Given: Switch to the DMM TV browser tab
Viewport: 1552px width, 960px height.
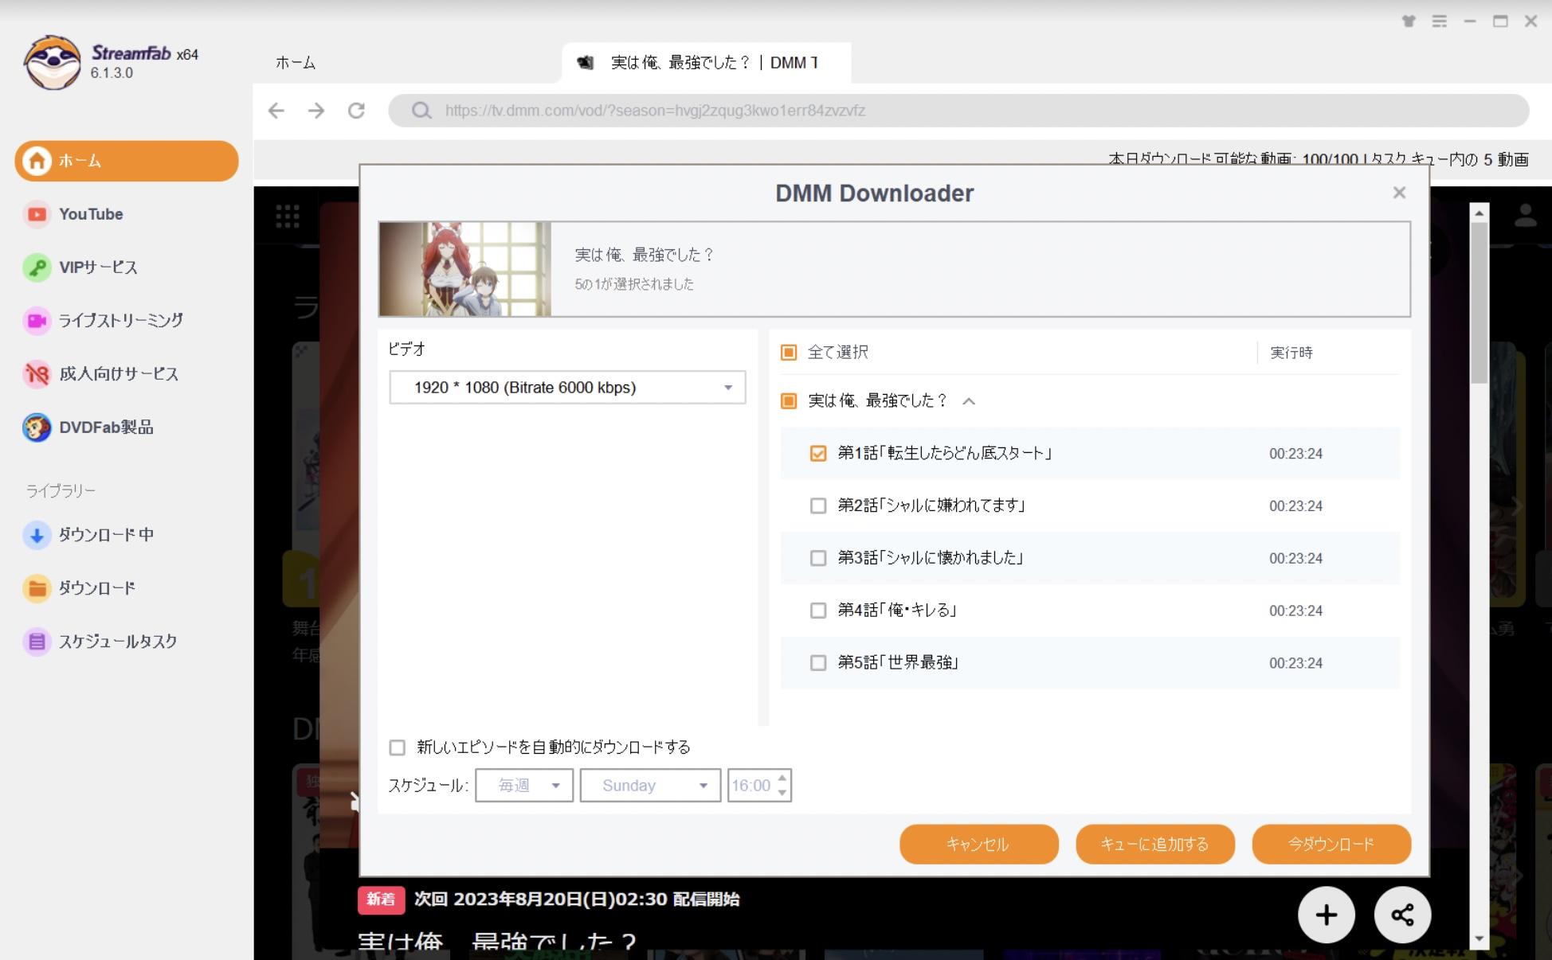Looking at the screenshot, I should coord(706,63).
